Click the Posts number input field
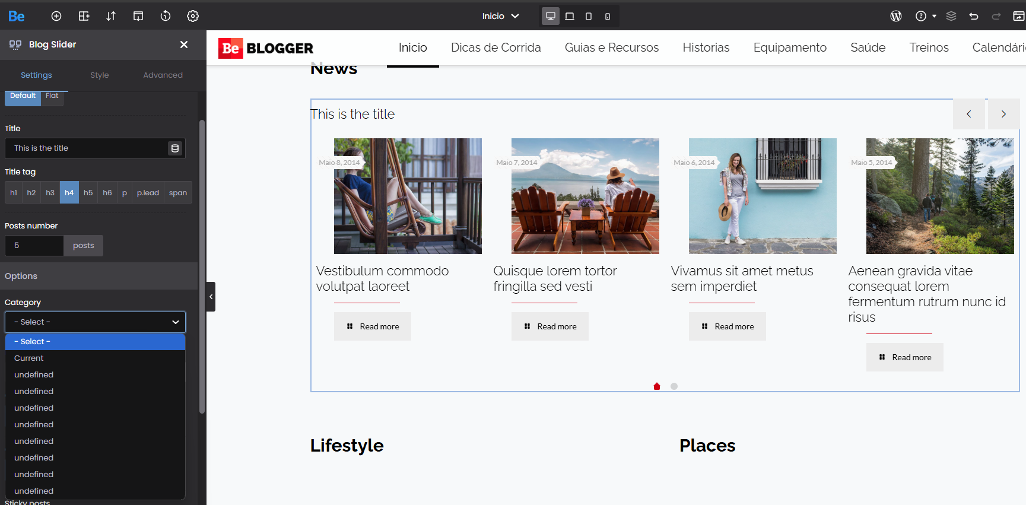The width and height of the screenshot is (1026, 505). [34, 246]
